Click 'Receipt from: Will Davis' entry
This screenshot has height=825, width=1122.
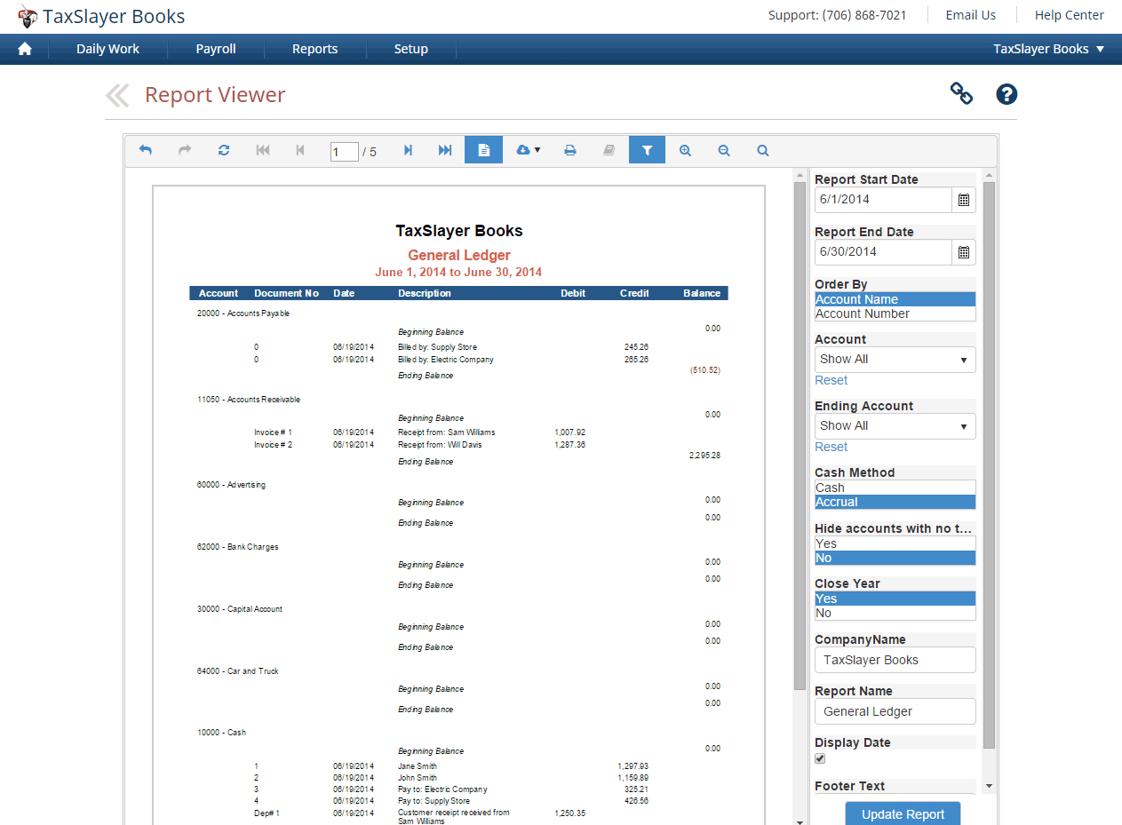click(440, 445)
